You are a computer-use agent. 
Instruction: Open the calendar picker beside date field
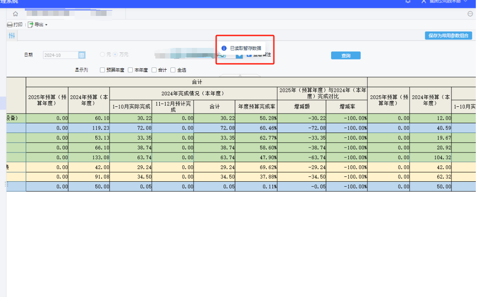coord(82,55)
